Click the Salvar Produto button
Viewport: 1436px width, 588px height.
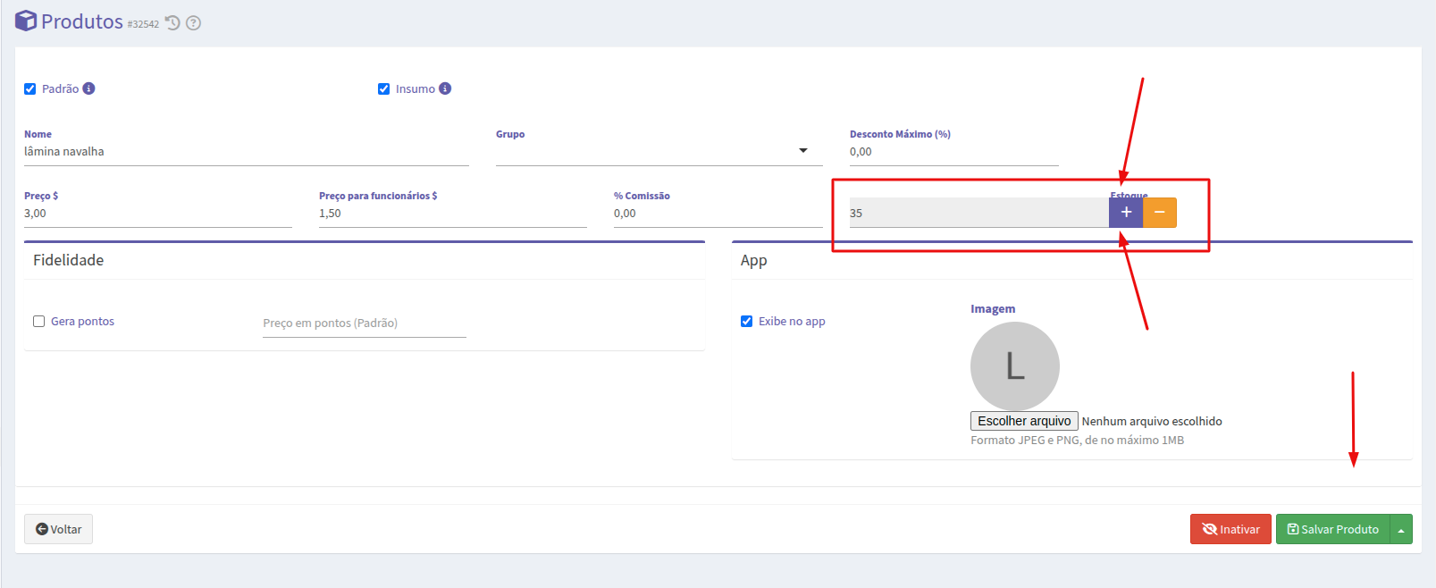coord(1333,529)
